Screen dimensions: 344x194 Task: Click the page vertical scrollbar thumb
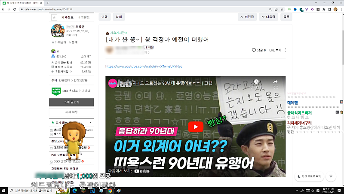click(343, 48)
